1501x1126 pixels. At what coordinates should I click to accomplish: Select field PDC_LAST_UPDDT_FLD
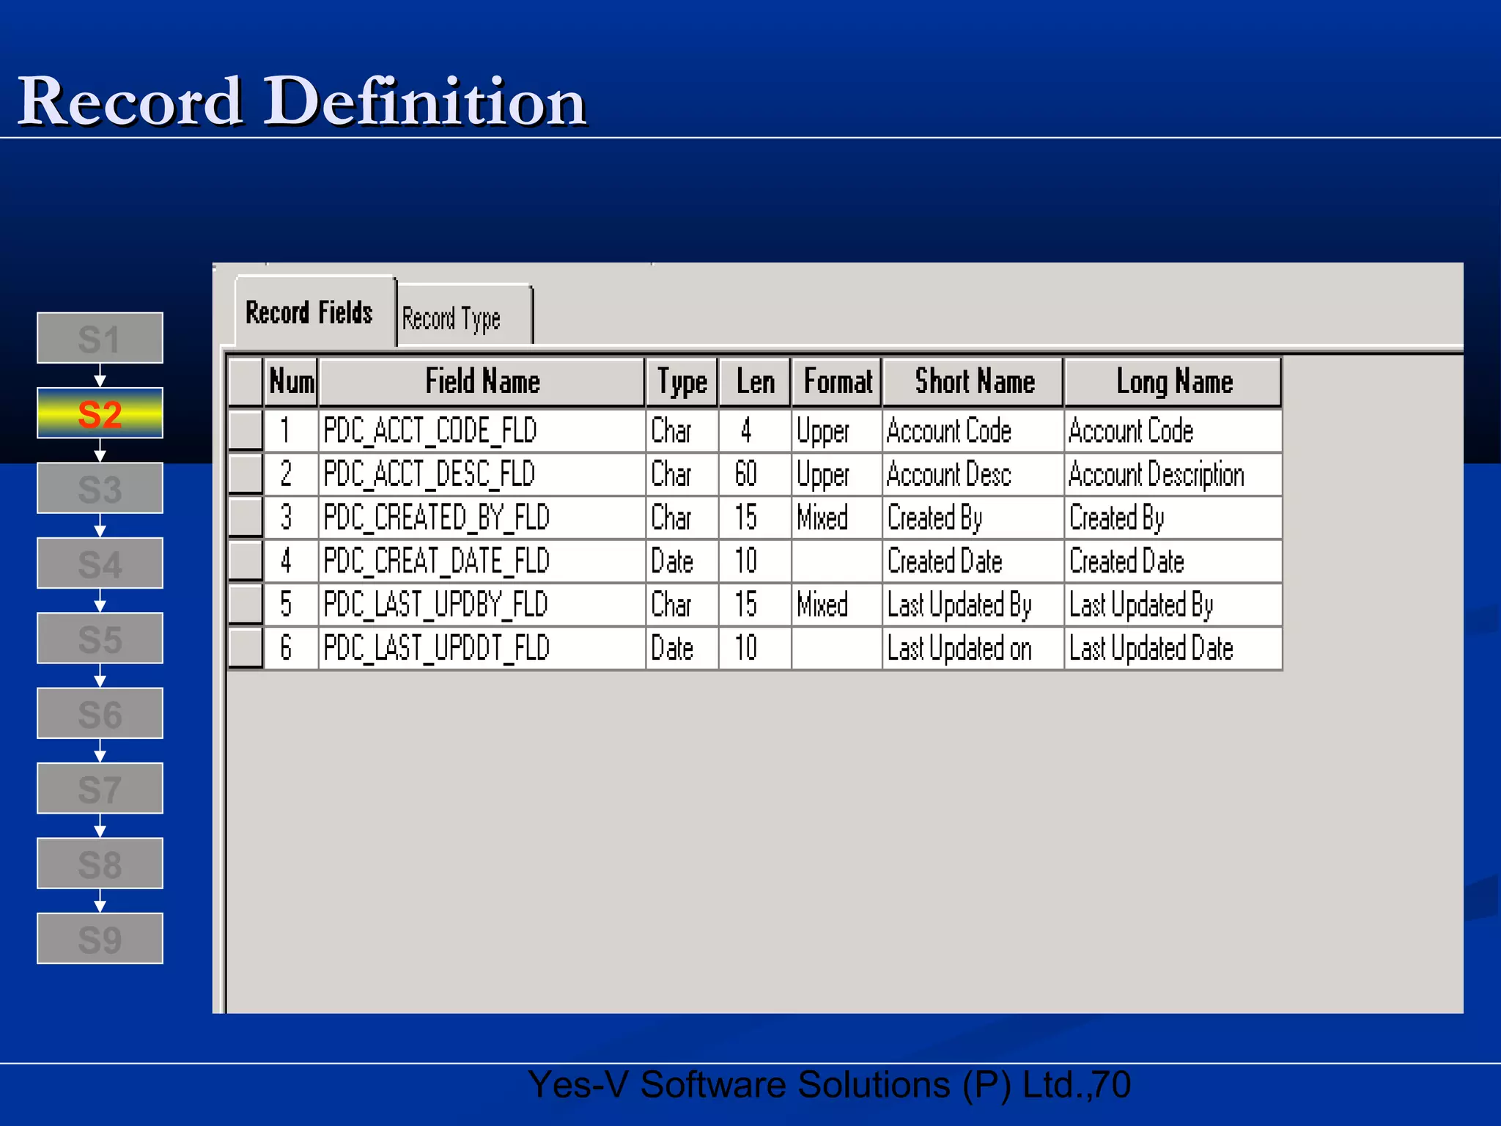click(x=482, y=648)
